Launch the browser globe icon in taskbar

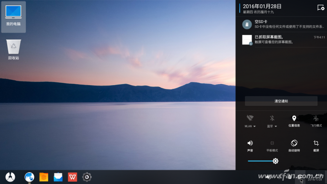[30, 177]
